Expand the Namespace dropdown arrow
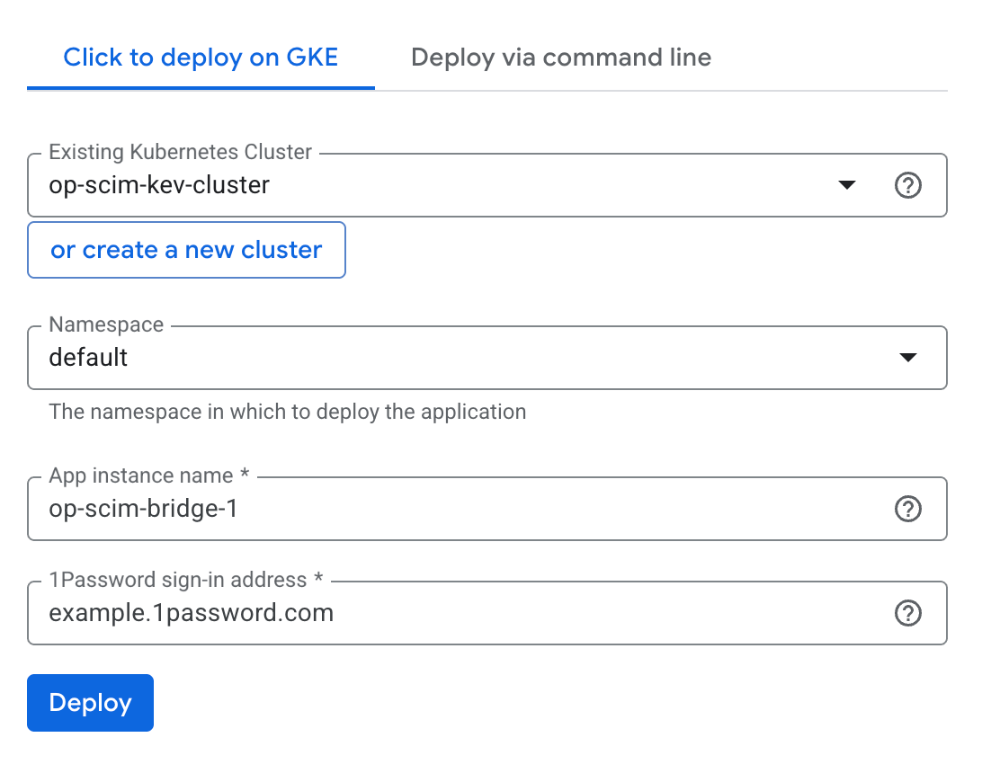 [x=907, y=358]
